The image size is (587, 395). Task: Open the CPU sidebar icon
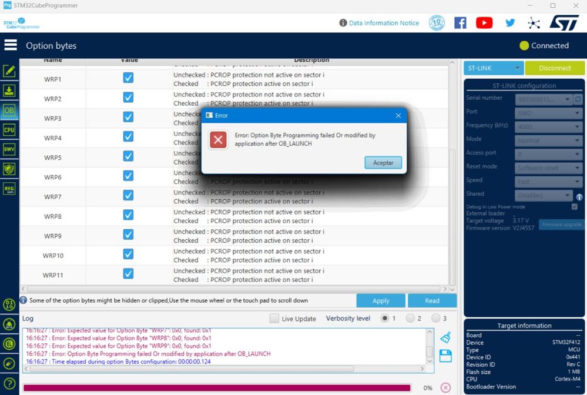click(9, 130)
